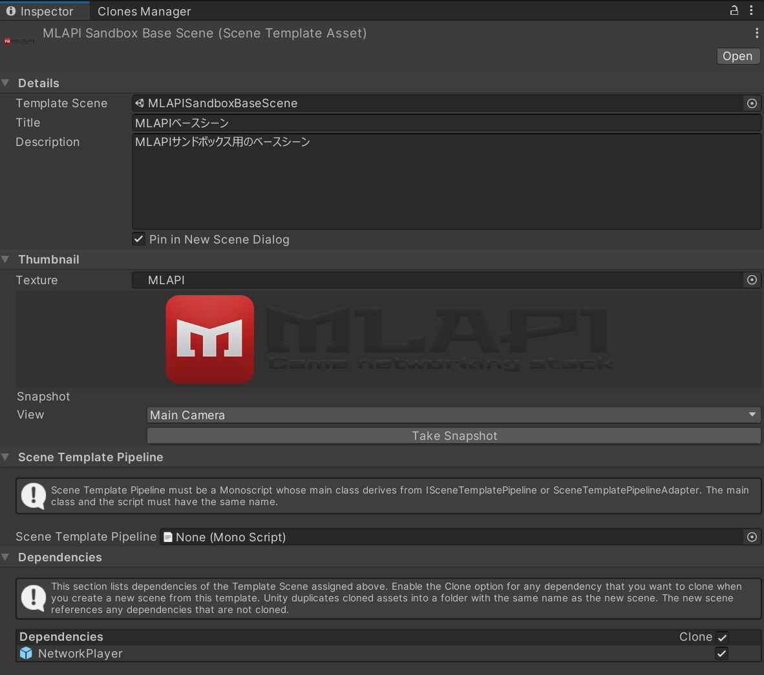Viewport: 764px width, 675px height.
Task: Open object picker for Texture
Action: click(x=752, y=280)
